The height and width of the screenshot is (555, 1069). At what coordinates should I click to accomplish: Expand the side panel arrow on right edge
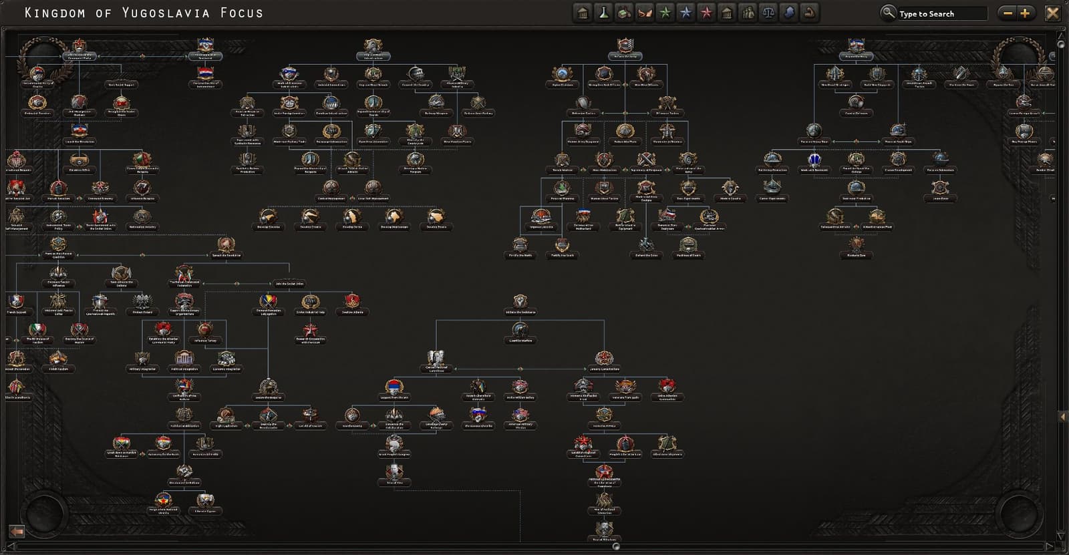(1062, 417)
